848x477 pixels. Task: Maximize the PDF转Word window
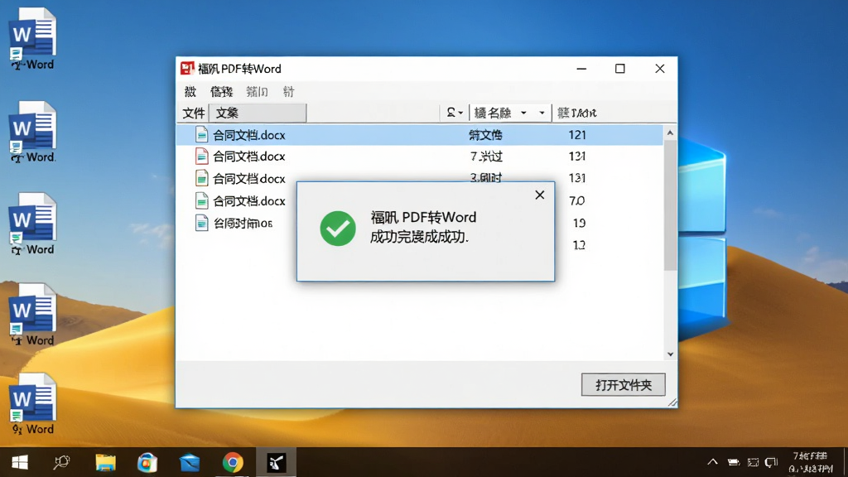coord(619,69)
